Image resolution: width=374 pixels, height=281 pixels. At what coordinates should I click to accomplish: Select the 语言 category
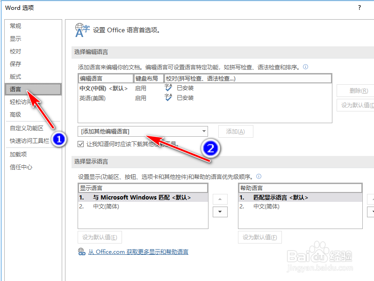click(33, 89)
